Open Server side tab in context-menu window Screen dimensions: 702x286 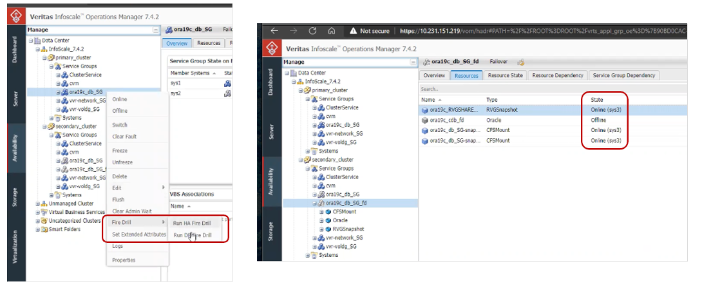[16, 99]
